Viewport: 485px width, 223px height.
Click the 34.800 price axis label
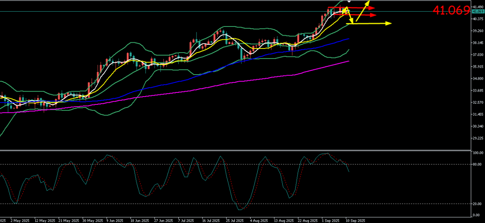(478, 79)
